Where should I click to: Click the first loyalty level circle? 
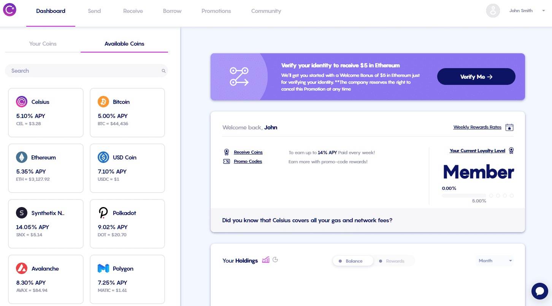click(x=491, y=196)
